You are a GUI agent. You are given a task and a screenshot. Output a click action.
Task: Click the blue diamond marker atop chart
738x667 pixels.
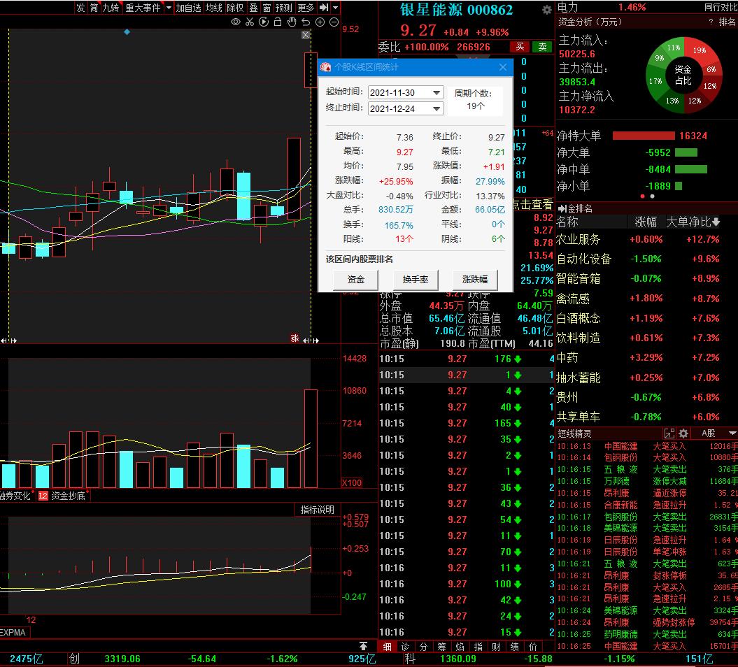[127, 32]
